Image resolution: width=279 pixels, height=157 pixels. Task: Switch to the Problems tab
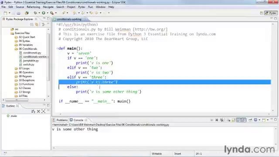click(60, 120)
